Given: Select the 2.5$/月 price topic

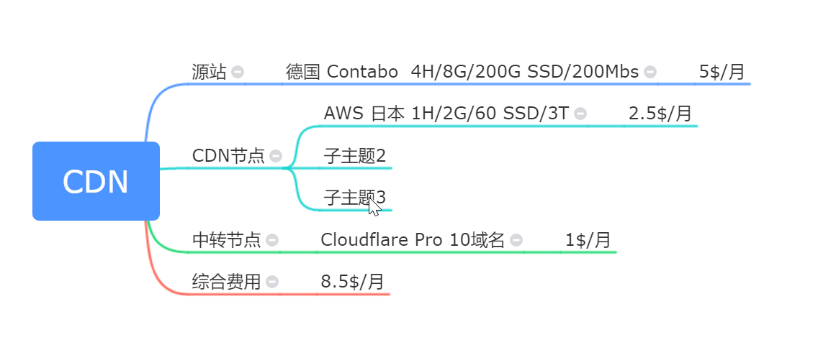Looking at the screenshot, I should tap(660, 114).
